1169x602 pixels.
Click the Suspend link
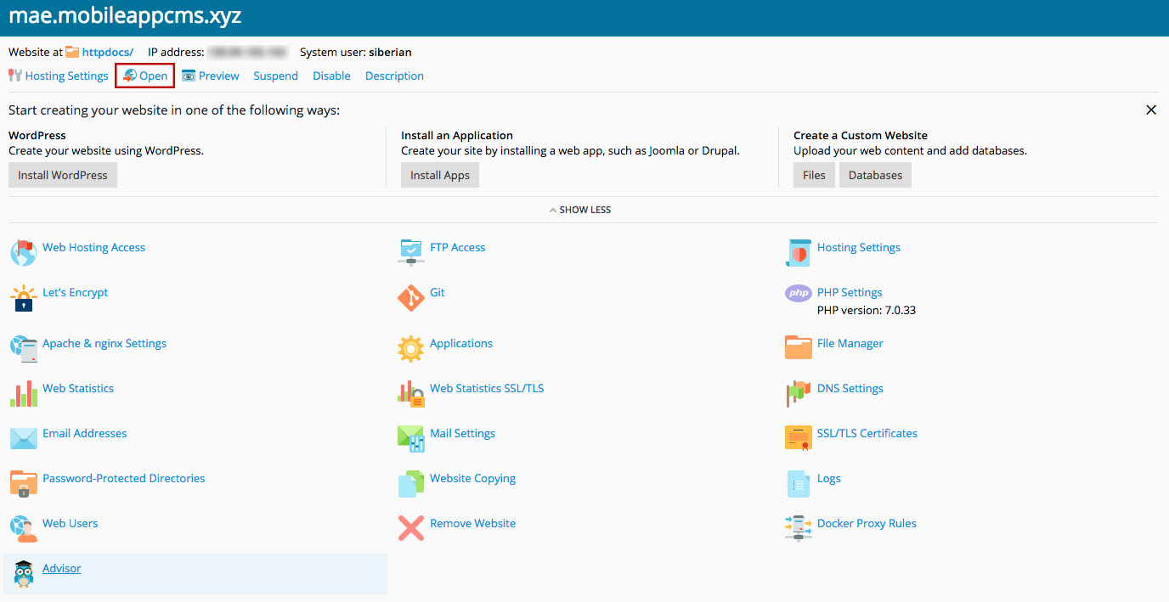[275, 76]
